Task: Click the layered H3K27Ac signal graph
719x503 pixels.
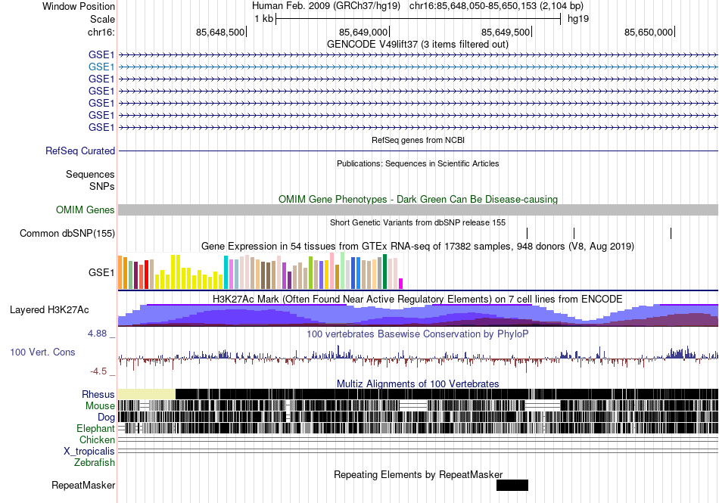Action: tap(419, 315)
